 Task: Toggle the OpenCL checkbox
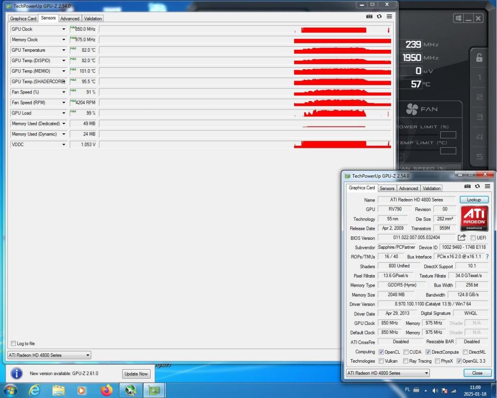(381, 352)
